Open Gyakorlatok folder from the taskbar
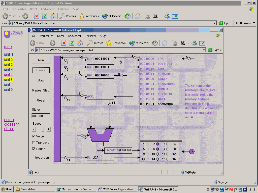Screen dimensions: 258x193 pos(35,189)
